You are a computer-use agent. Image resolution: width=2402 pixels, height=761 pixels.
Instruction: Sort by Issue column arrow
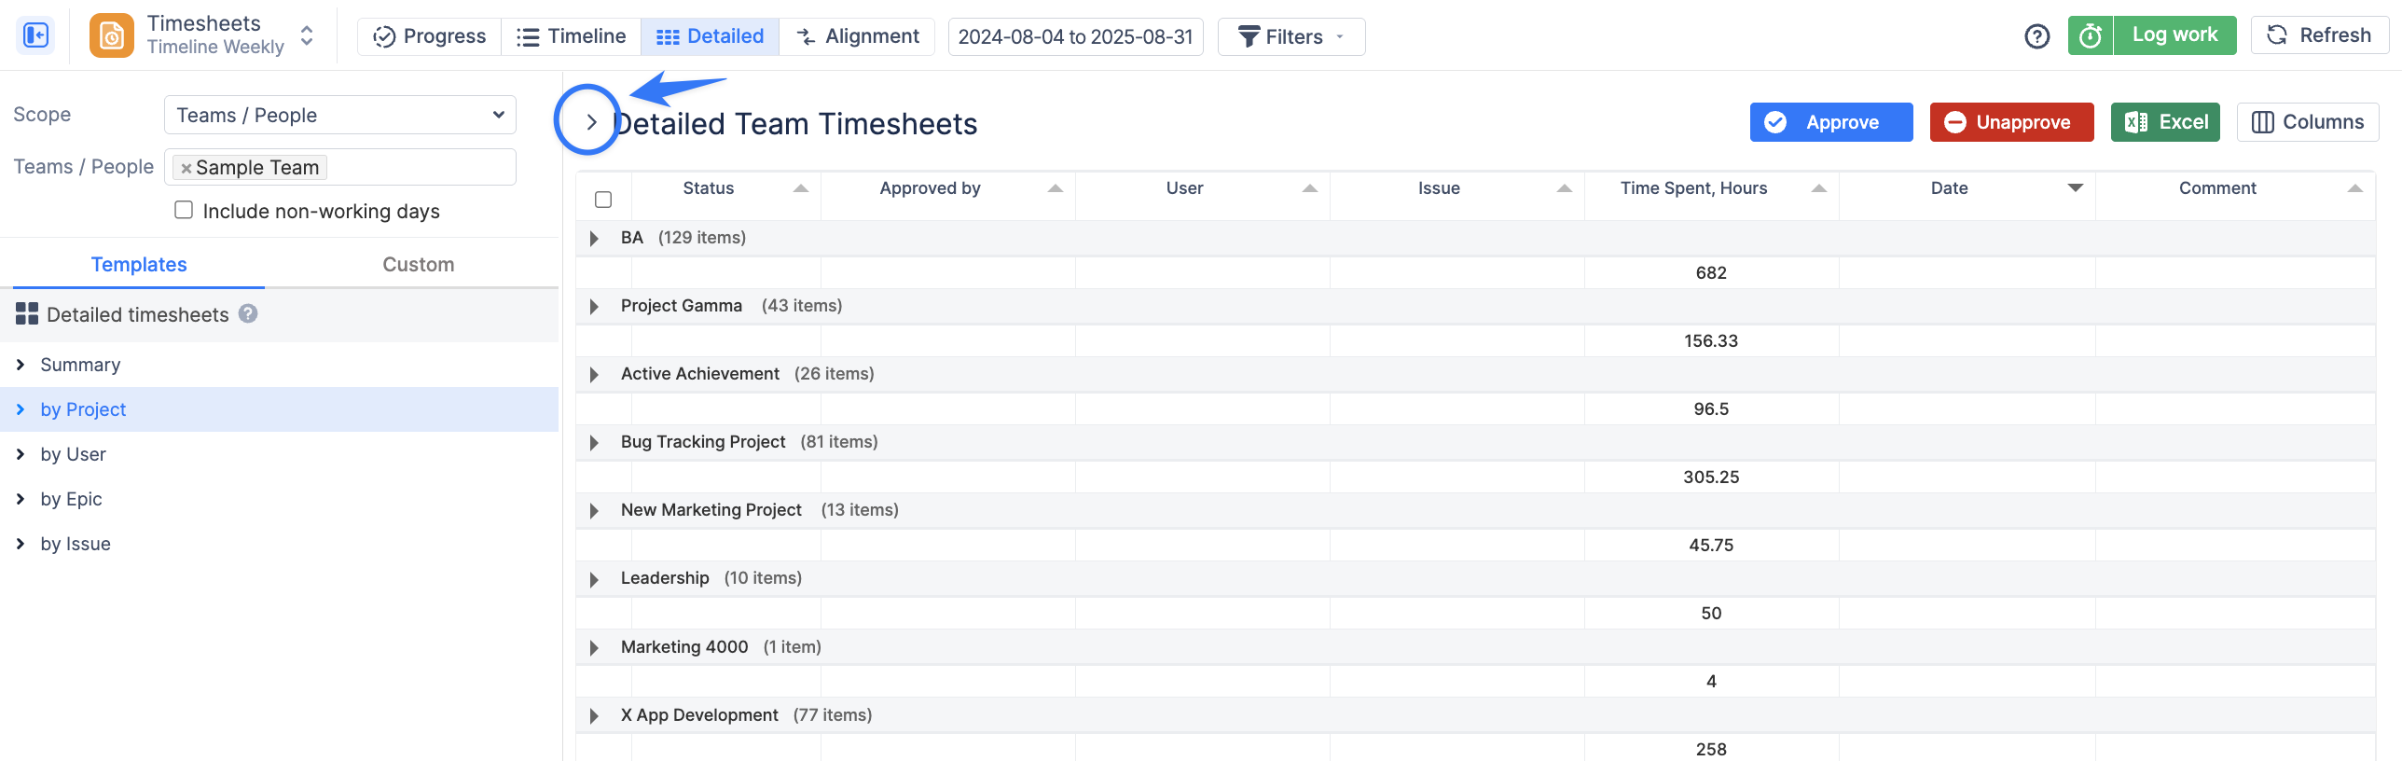click(x=1564, y=188)
